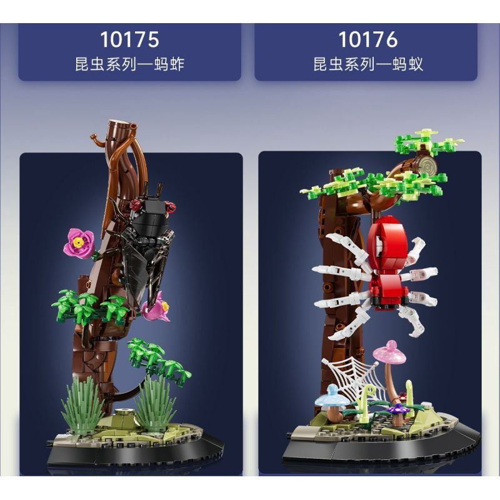Click the 10175 product number heading
500x500 pixels.
point(130,39)
